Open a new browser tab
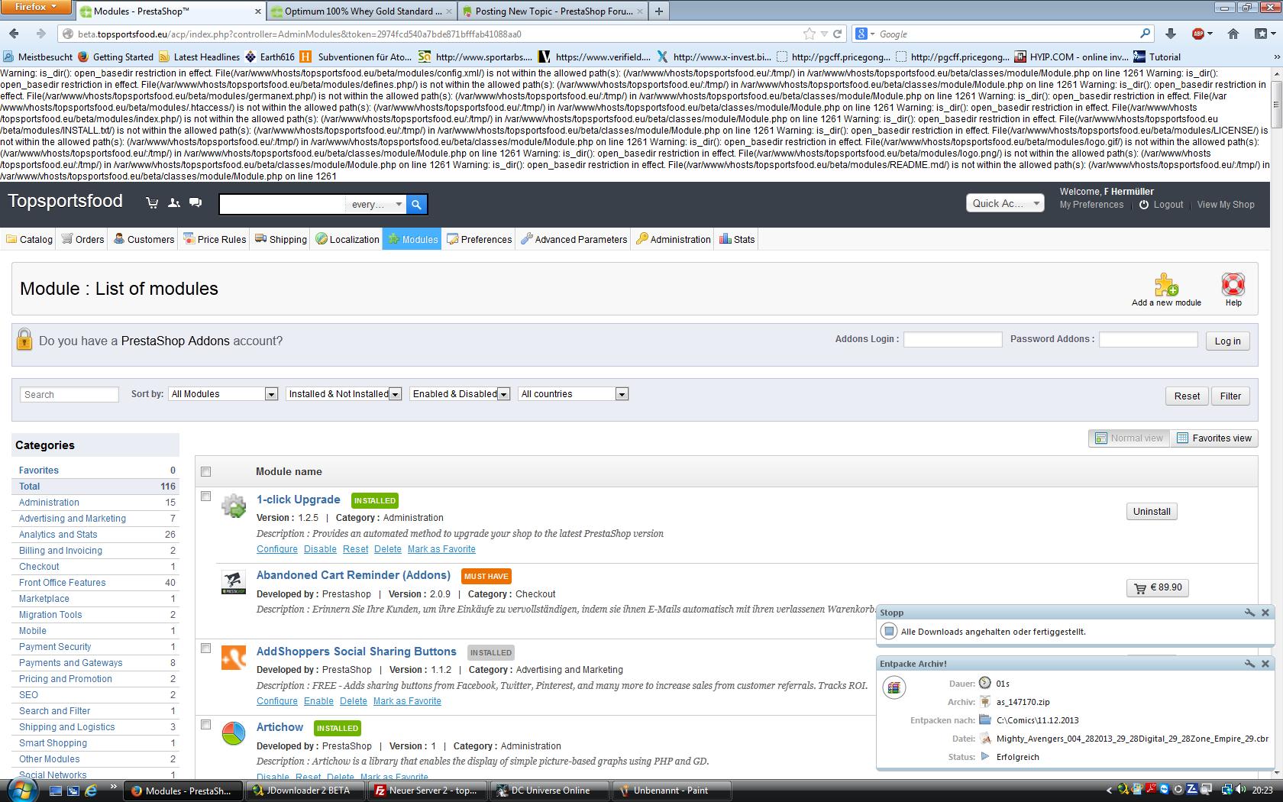1283x802 pixels. point(658,11)
